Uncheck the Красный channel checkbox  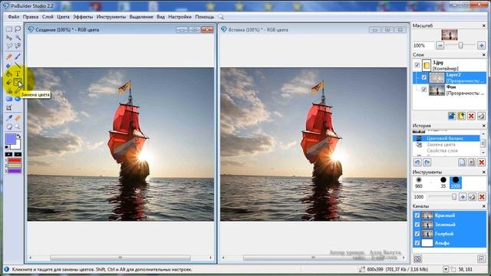click(x=417, y=215)
